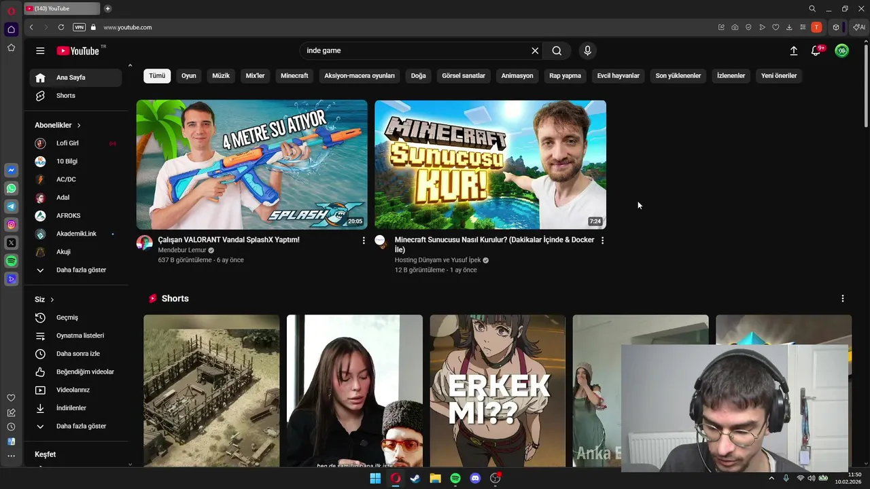Expand the Abonelikler section chevron
The width and height of the screenshot is (870, 489).
79,126
